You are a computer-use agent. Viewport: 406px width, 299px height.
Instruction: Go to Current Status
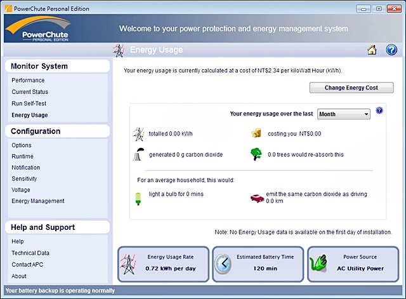pos(30,92)
